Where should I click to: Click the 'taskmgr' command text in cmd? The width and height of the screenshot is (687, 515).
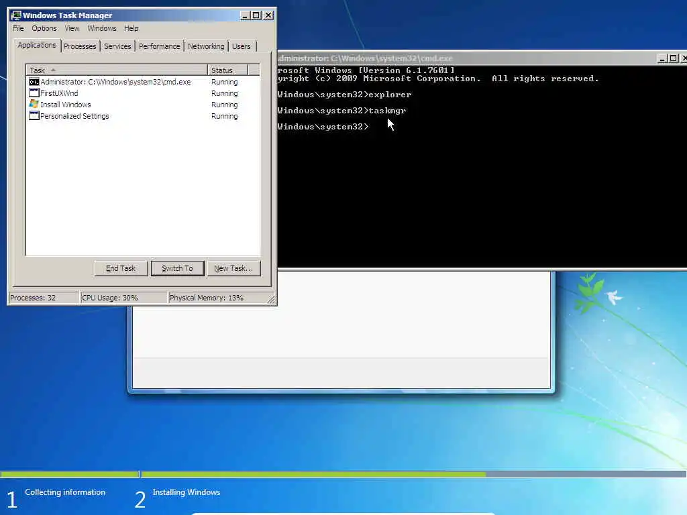tap(387, 111)
